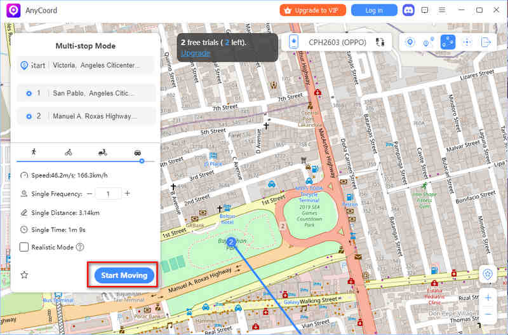The width and height of the screenshot is (508, 335).
Task: Click the Single Frequency input field
Action: coord(109,193)
